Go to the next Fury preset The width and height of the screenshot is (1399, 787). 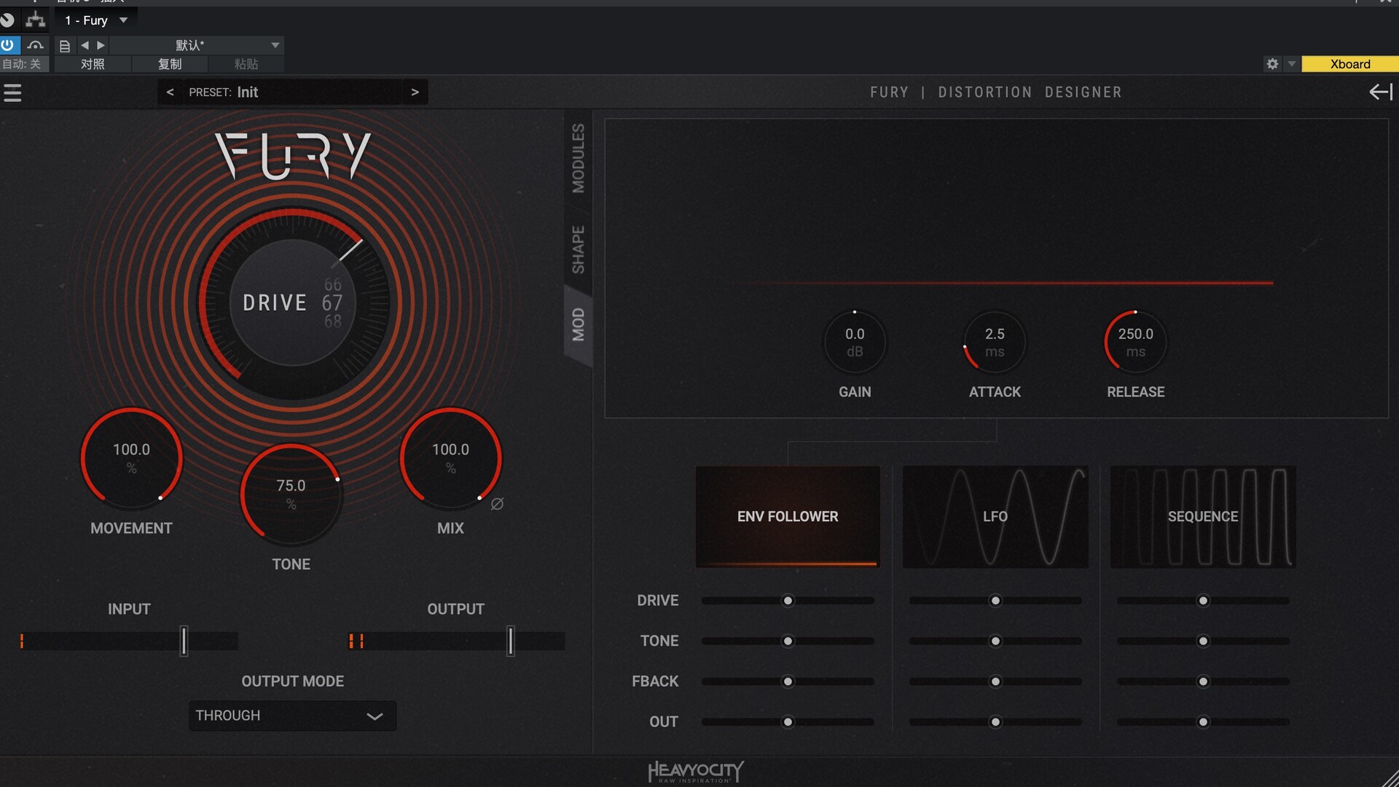tap(415, 92)
